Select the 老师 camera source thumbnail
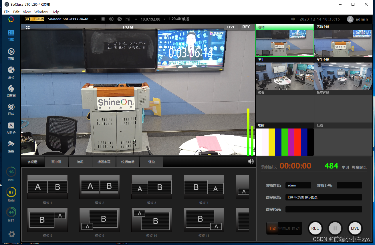Viewport: 375px width, 245px height. tap(285, 40)
